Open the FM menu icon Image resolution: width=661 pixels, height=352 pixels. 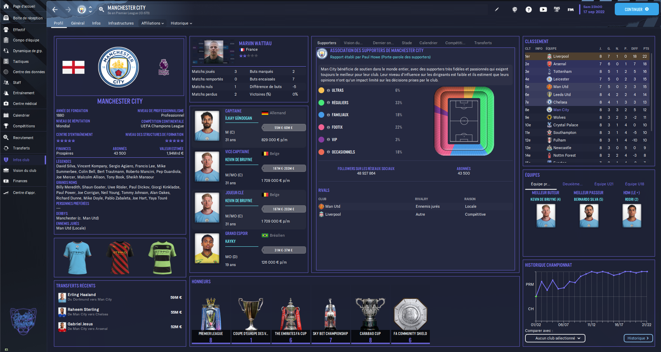pos(570,10)
